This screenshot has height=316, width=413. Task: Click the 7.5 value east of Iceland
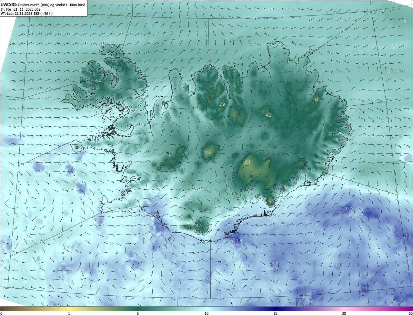368,171
